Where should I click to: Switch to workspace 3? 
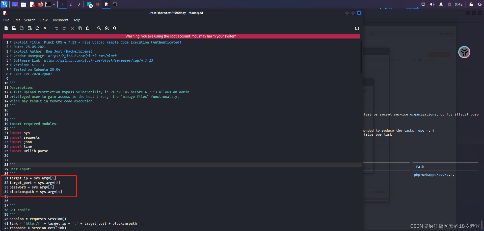point(79,4)
